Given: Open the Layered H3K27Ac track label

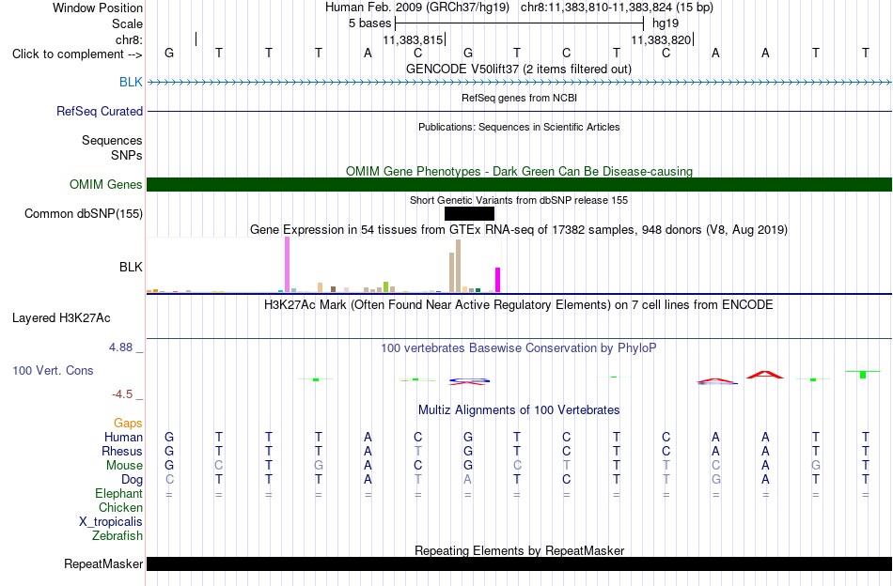Looking at the screenshot, I should point(61,317).
